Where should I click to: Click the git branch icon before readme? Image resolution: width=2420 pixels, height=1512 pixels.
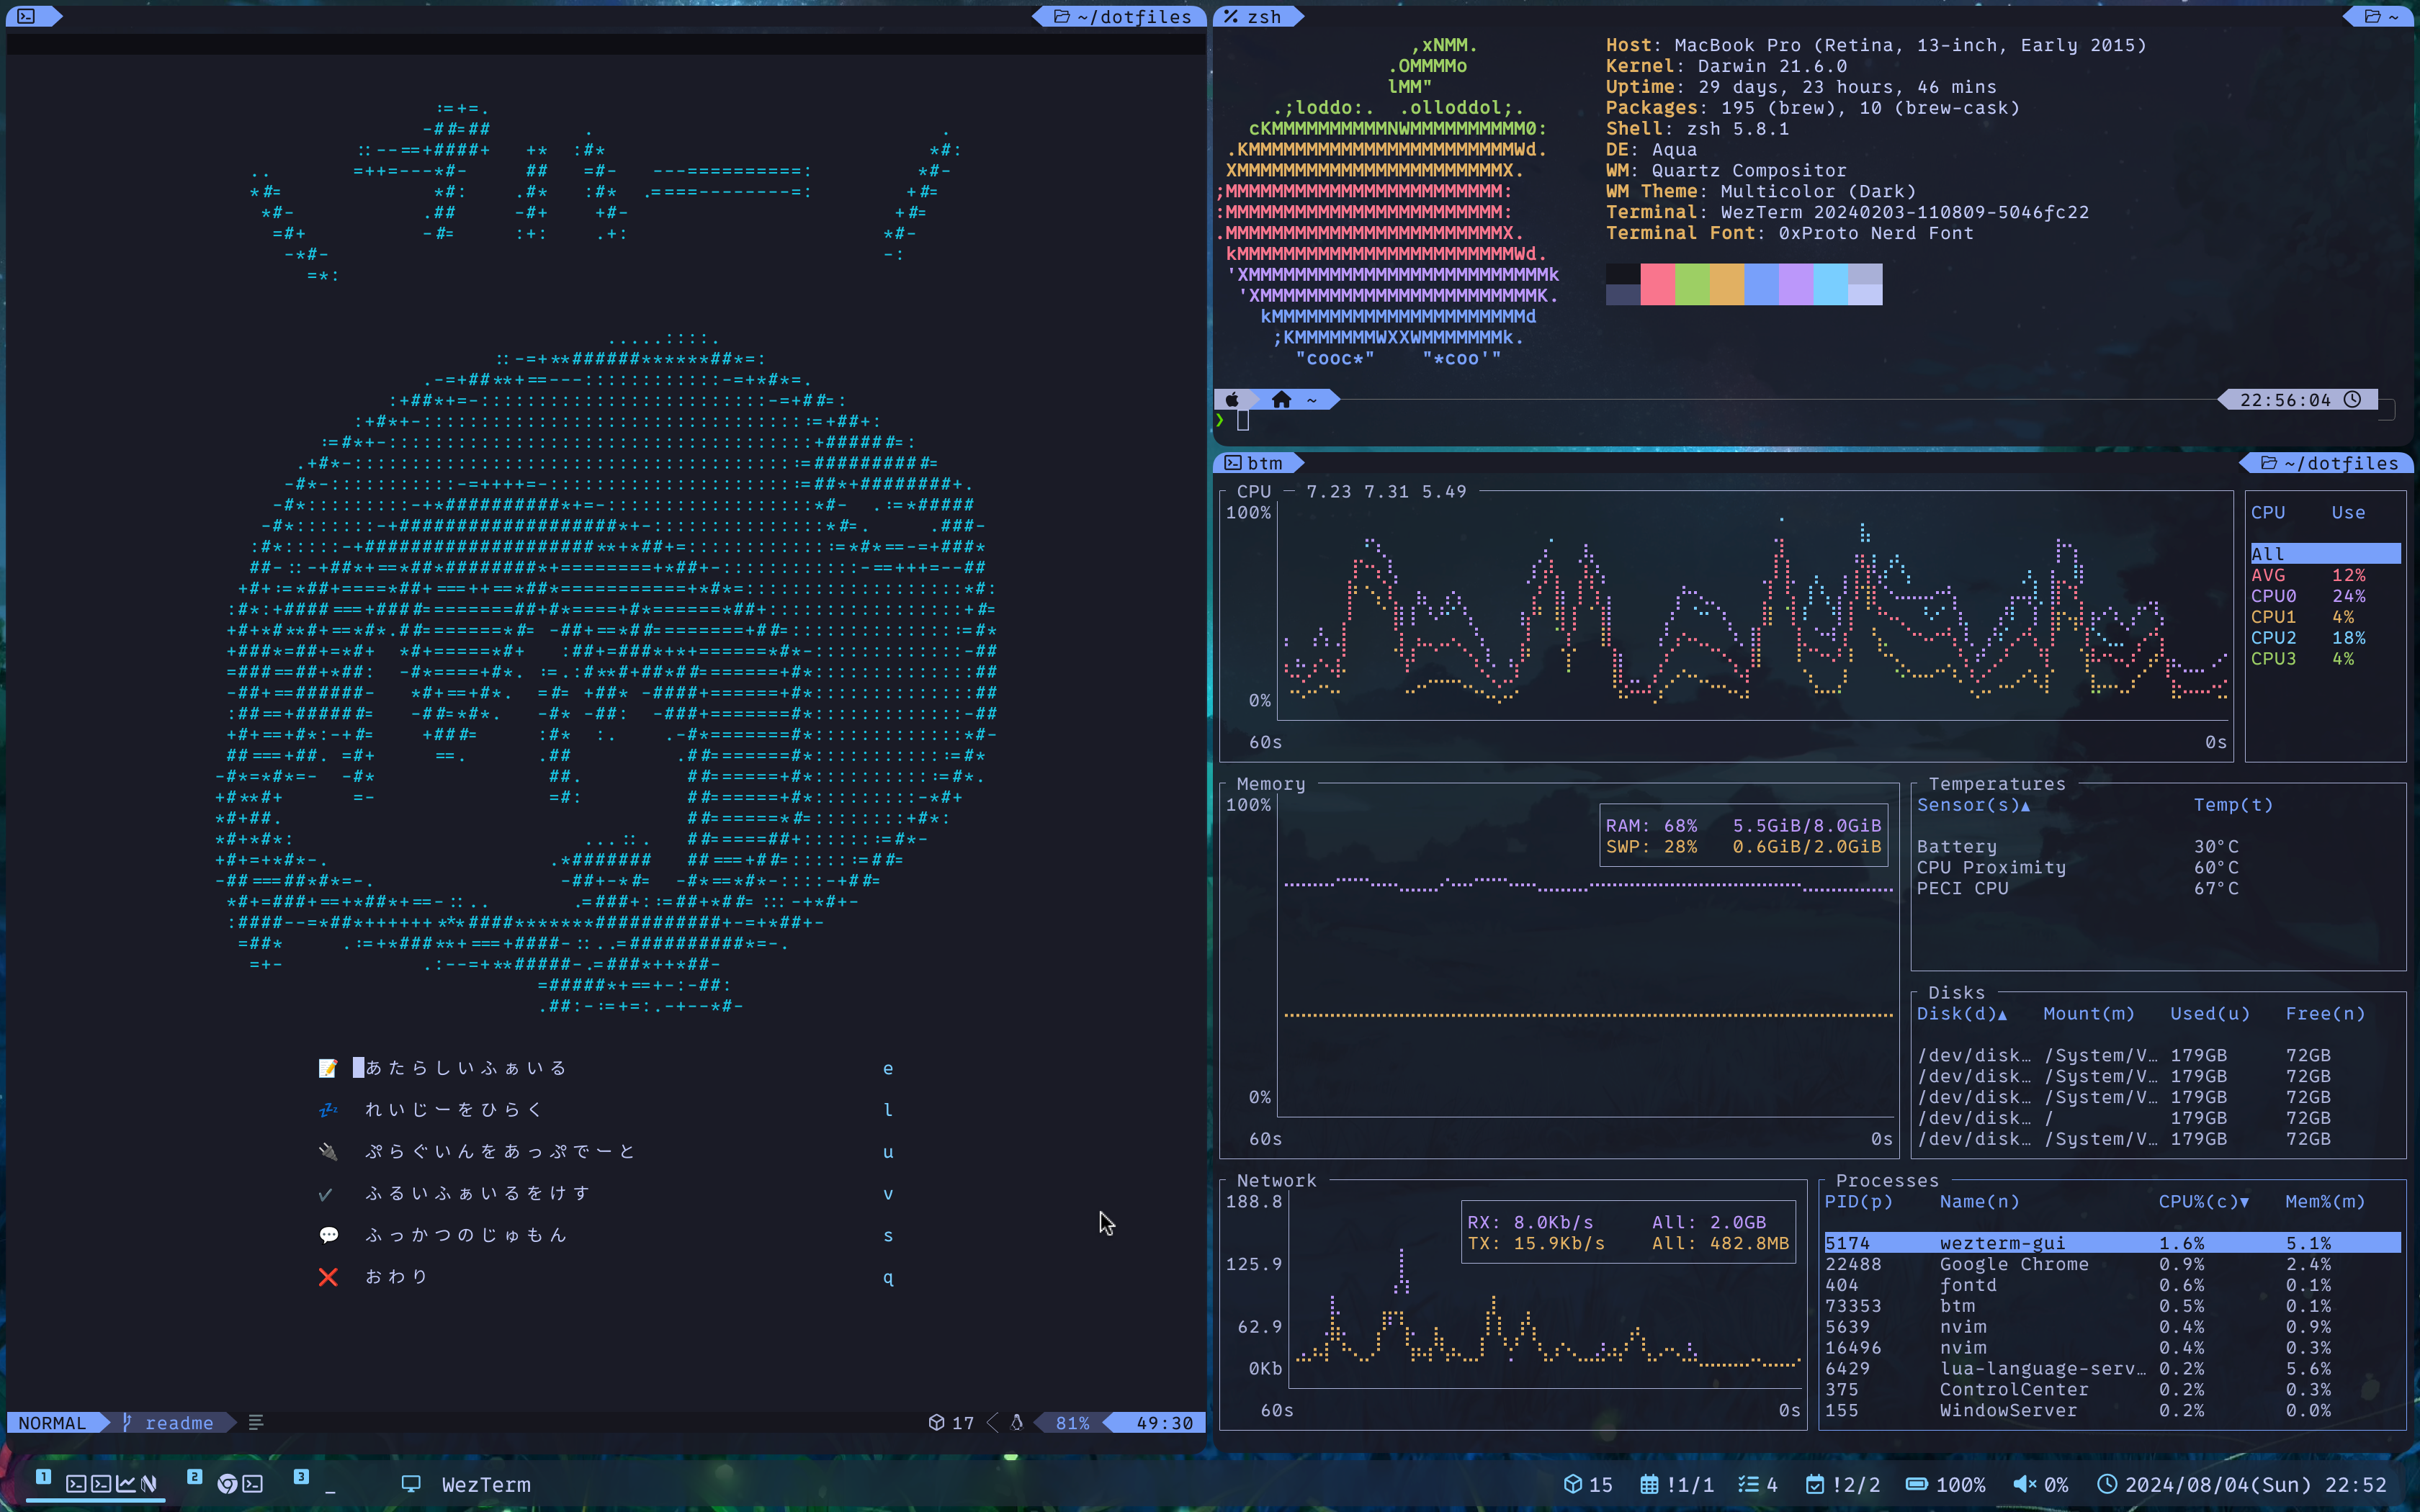pyautogui.click(x=127, y=1422)
